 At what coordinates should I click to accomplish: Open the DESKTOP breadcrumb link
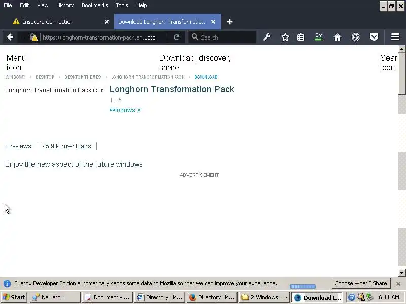(45, 77)
